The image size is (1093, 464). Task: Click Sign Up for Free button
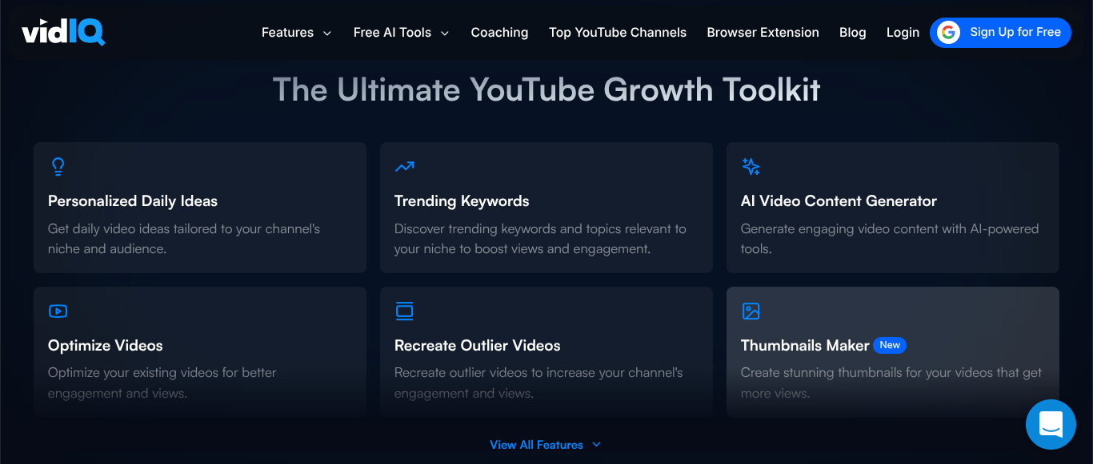(x=1000, y=33)
